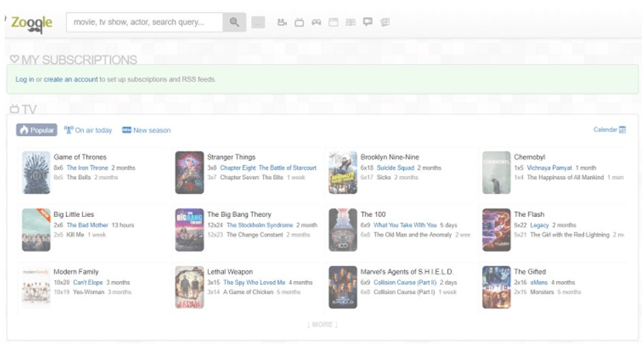Viewport: 644px width, 348px height.
Task: Open the applications window icon category
Action: pos(333,22)
